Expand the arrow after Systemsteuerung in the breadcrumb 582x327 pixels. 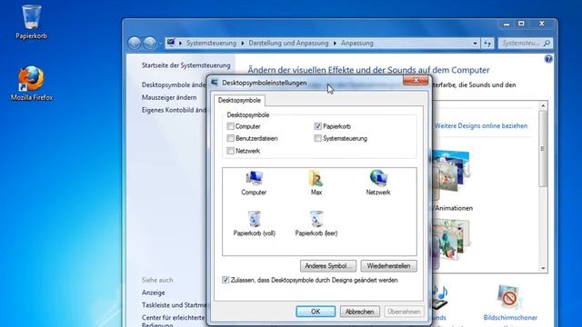coord(243,44)
